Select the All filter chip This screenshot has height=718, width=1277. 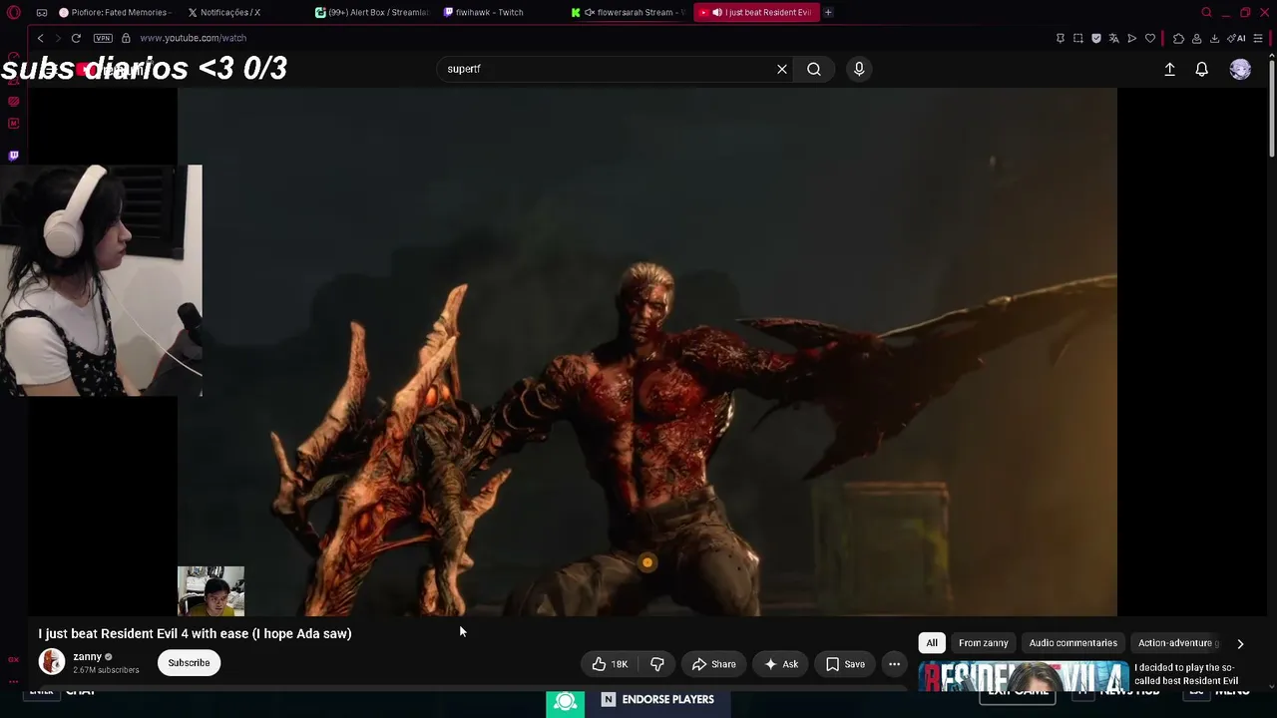point(932,643)
